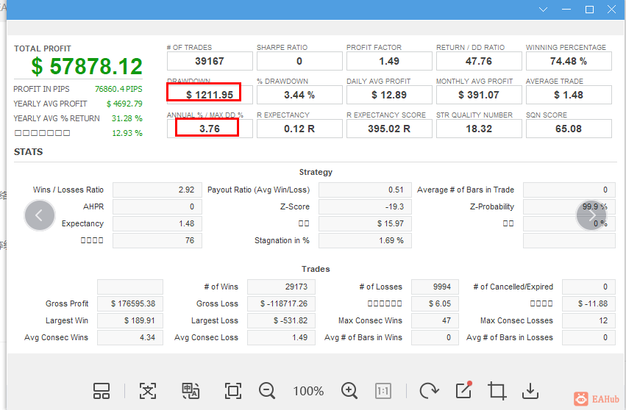626x410 pixels.
Task: Maximize the window from title bar
Action: [x=589, y=9]
